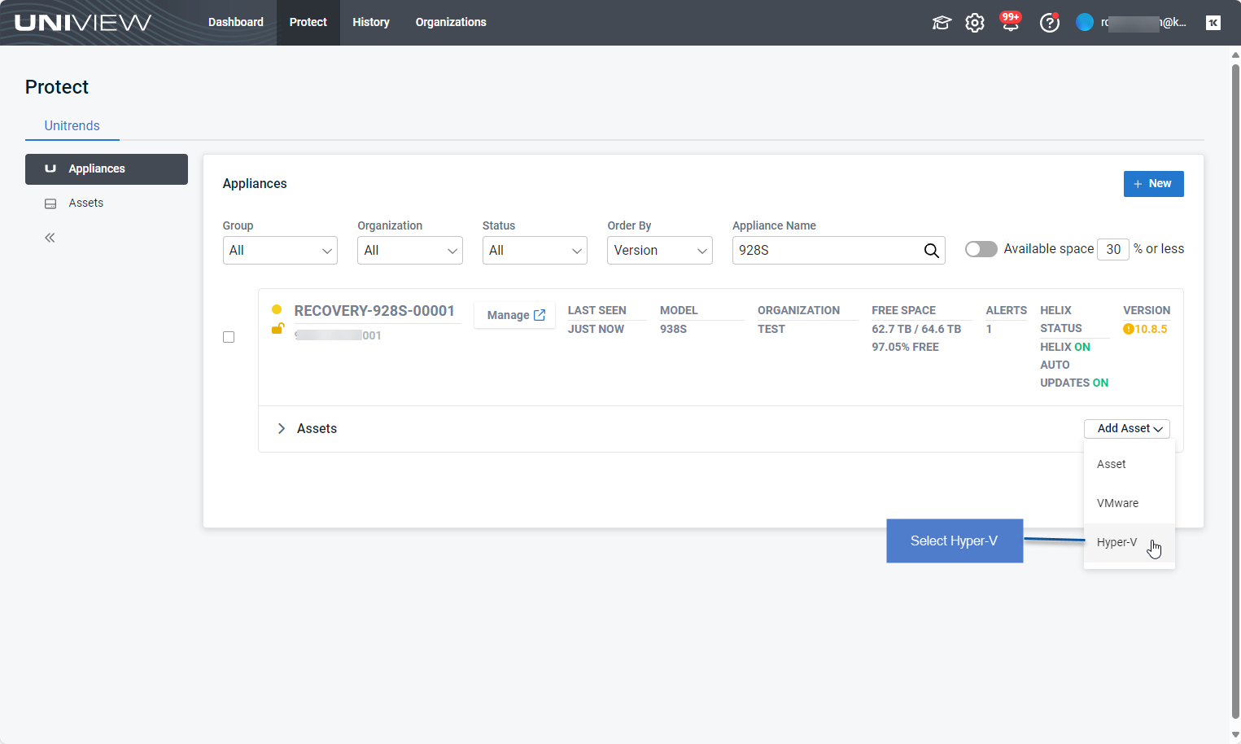The image size is (1241, 744).
Task: Click the RECOVERY-928S-00001 appliance name
Action: click(374, 311)
